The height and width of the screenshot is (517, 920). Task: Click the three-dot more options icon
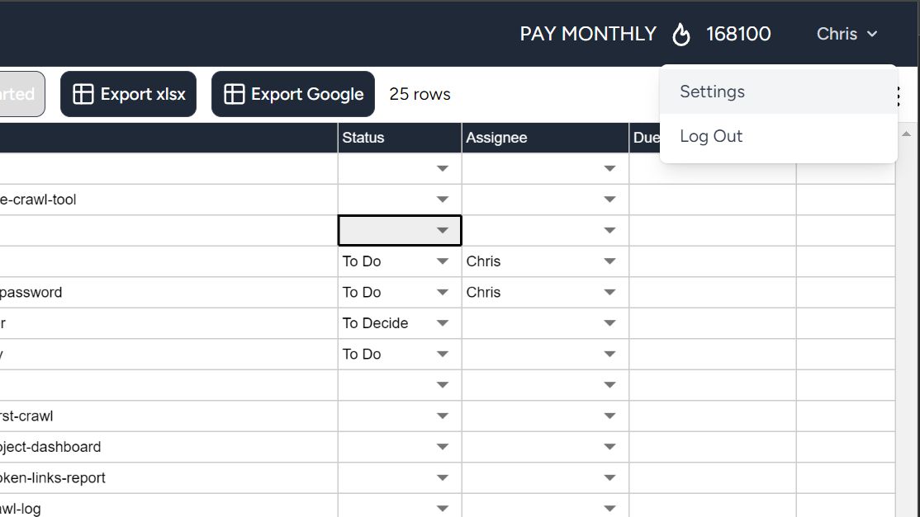(x=899, y=96)
